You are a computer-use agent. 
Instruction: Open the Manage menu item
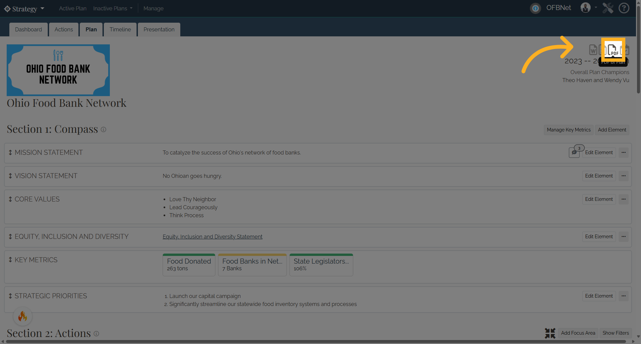pos(154,8)
